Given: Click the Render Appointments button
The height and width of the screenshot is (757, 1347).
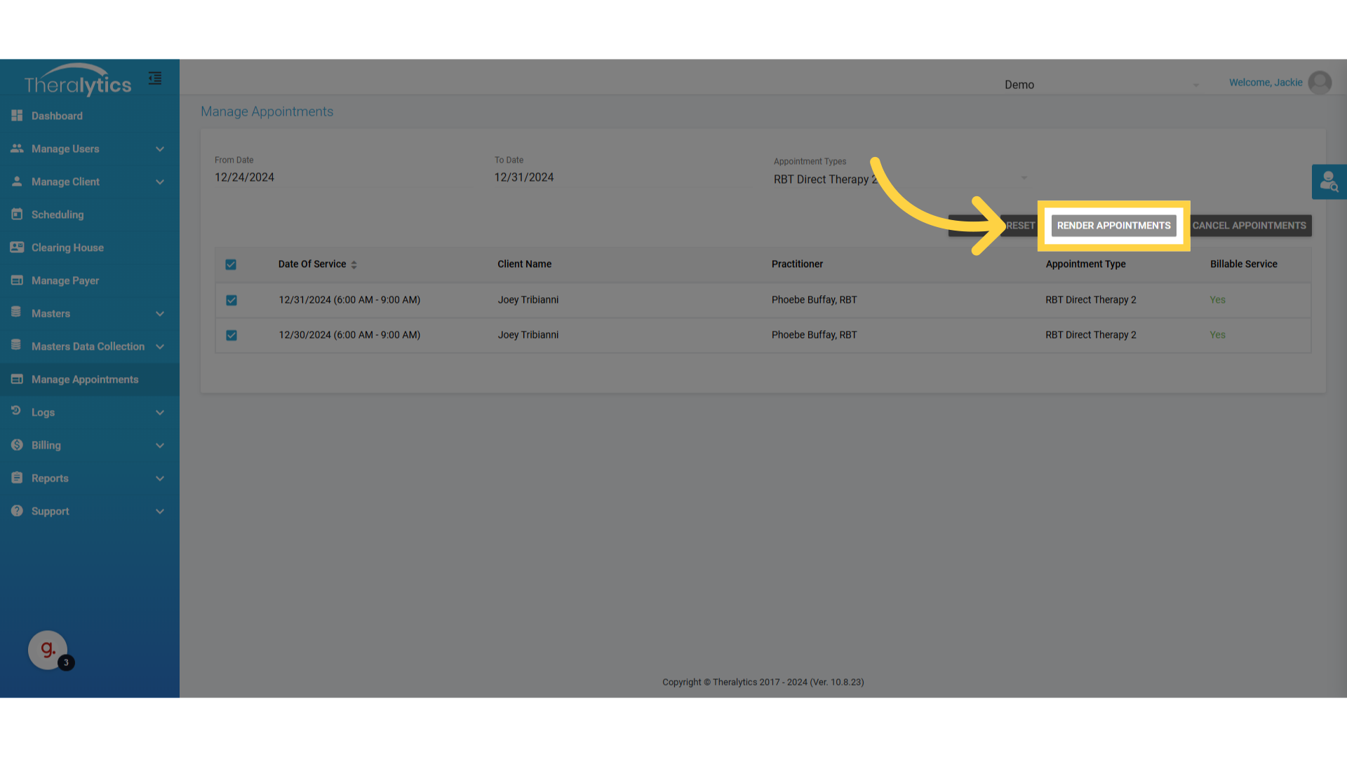Looking at the screenshot, I should tap(1113, 226).
